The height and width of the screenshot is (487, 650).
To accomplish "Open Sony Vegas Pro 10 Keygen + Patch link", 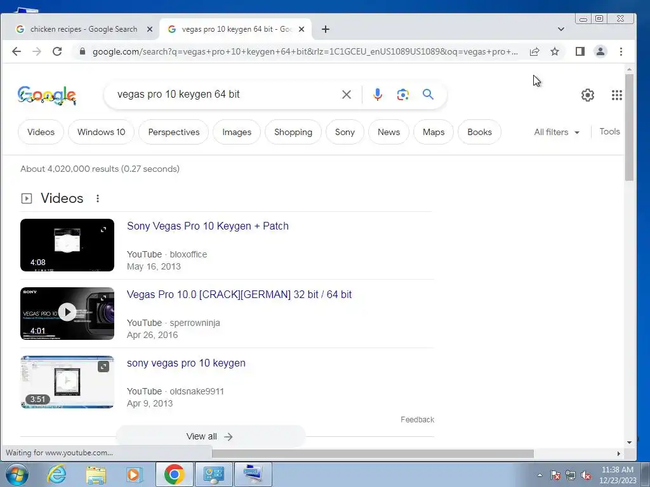I will point(208,226).
